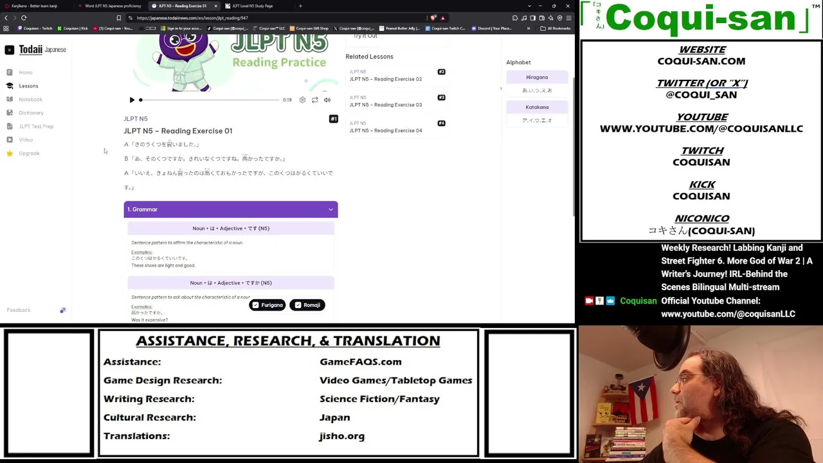Select the Katakana alphabet button

(537, 107)
